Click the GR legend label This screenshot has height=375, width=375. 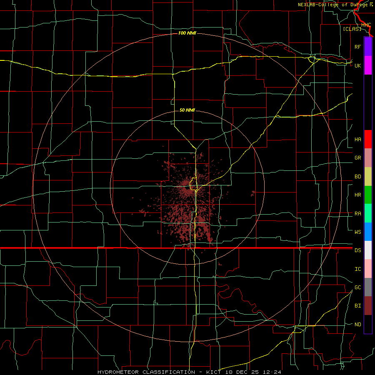(x=357, y=158)
